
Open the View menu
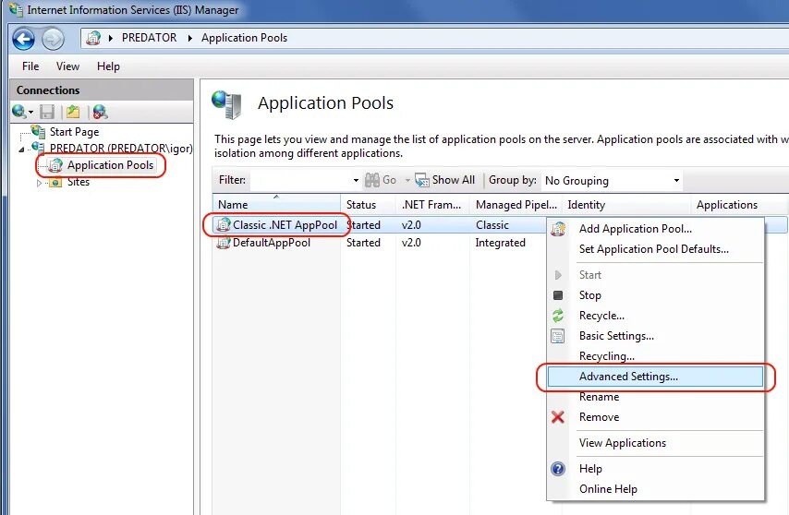coord(67,66)
